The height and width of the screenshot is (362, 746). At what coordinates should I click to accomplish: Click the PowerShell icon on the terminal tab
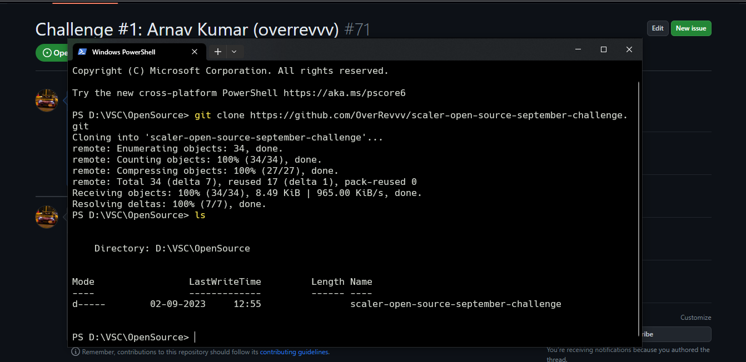[82, 52]
